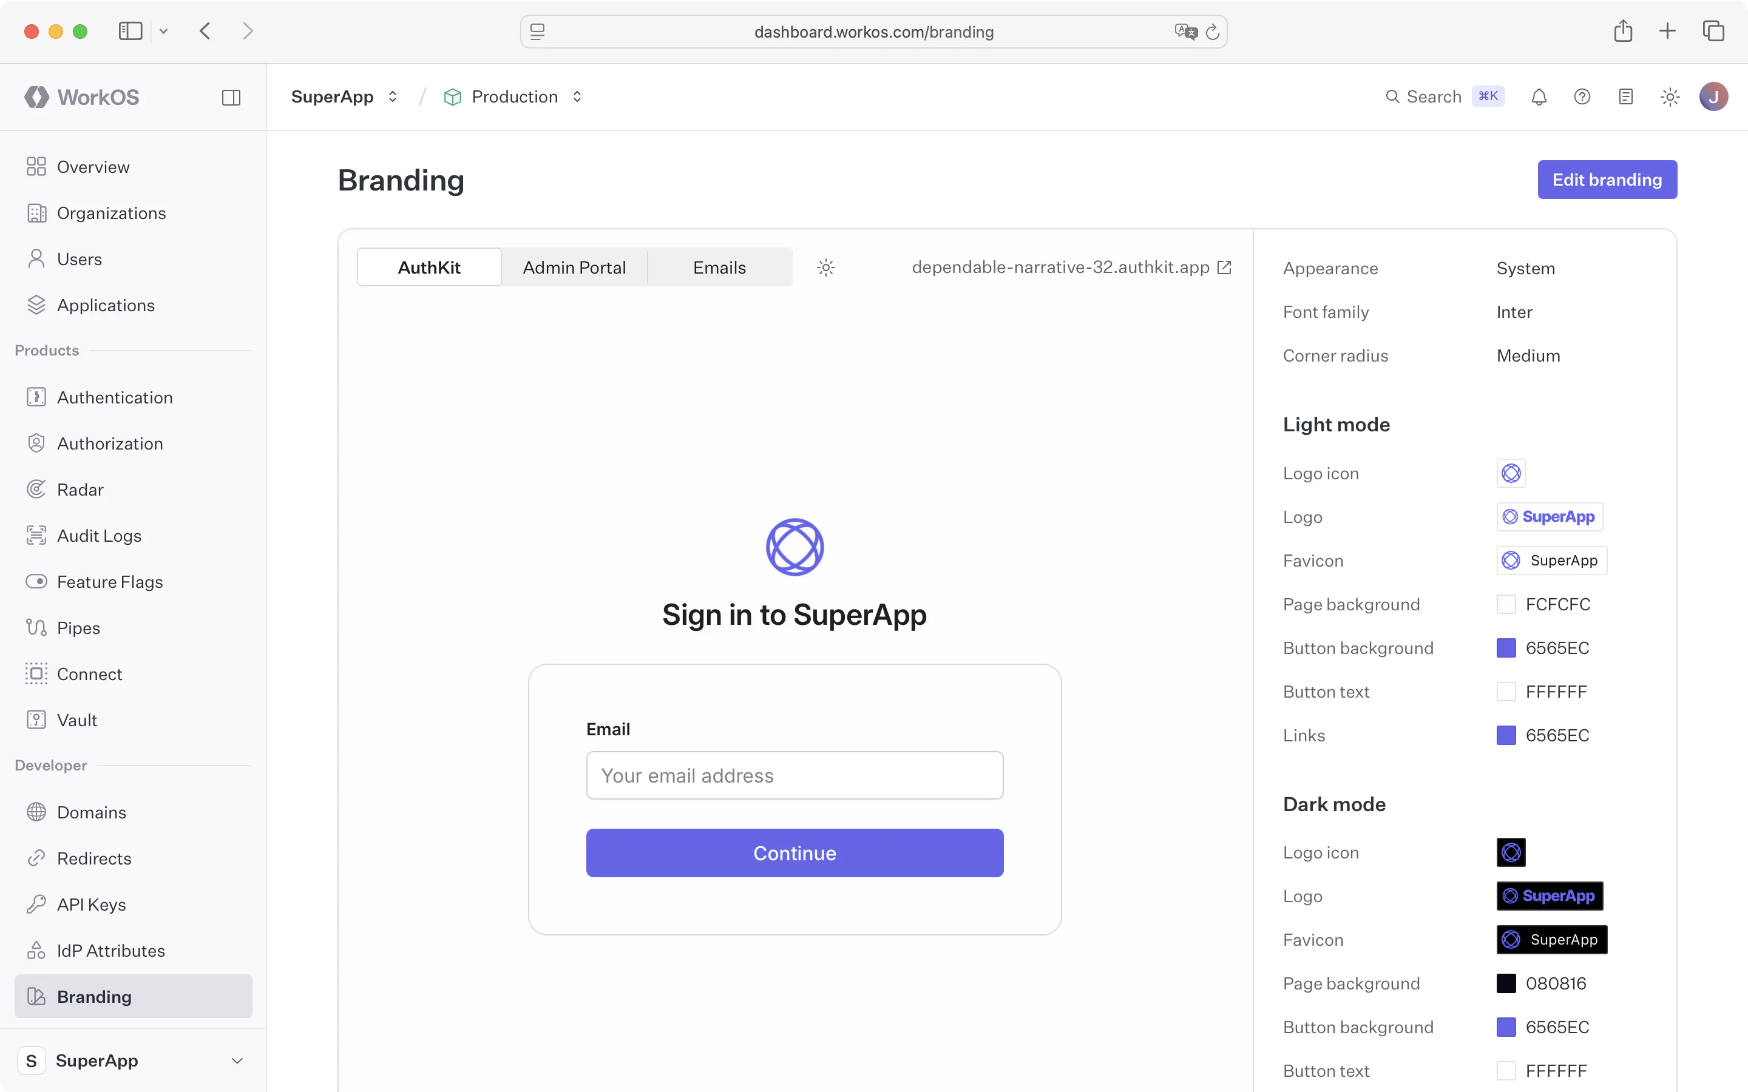
Task: Click the Feature Flags toggle icon
Action: [36, 581]
